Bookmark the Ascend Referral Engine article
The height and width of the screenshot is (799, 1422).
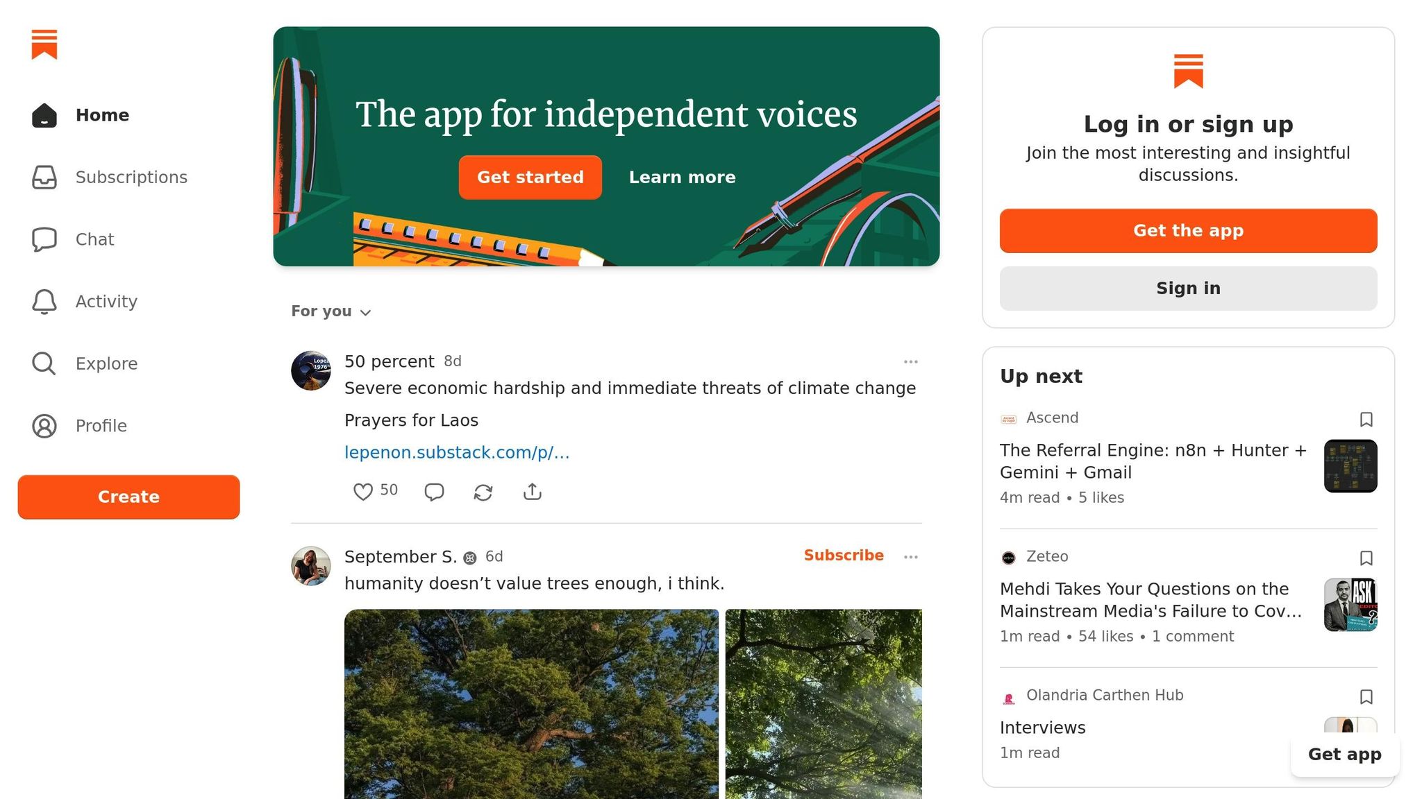1366,420
